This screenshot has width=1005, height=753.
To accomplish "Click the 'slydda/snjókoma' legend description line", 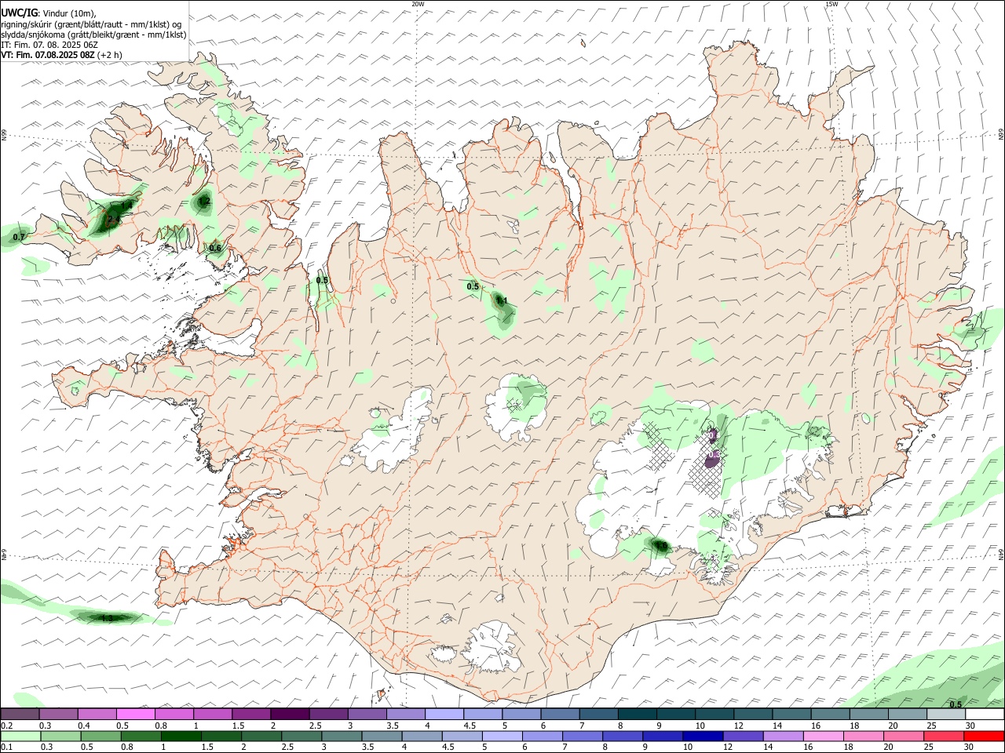I will [93, 35].
